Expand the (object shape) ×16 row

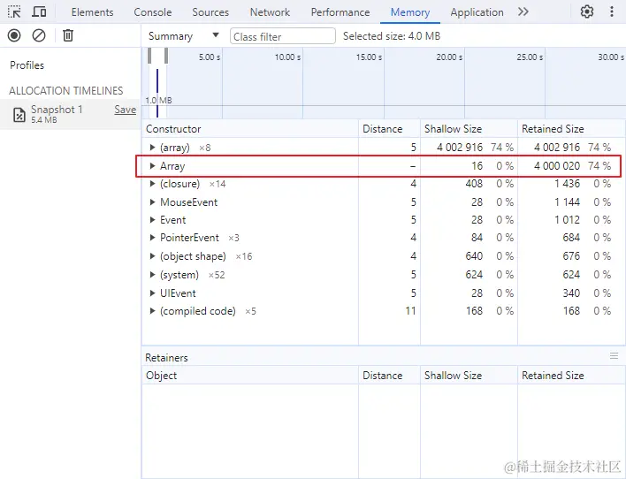152,256
